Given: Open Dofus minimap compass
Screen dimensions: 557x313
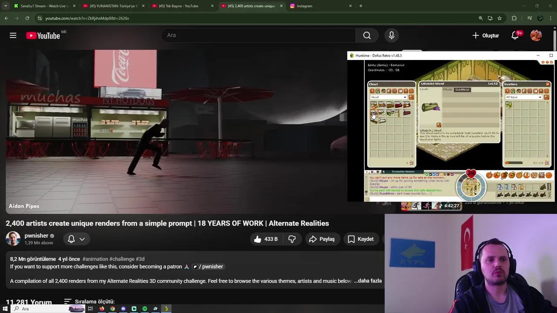Looking at the screenshot, I should point(471,187).
